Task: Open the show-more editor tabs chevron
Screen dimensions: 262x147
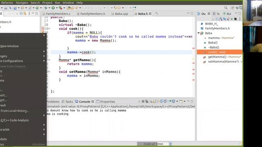Action: pyautogui.click(x=156, y=13)
